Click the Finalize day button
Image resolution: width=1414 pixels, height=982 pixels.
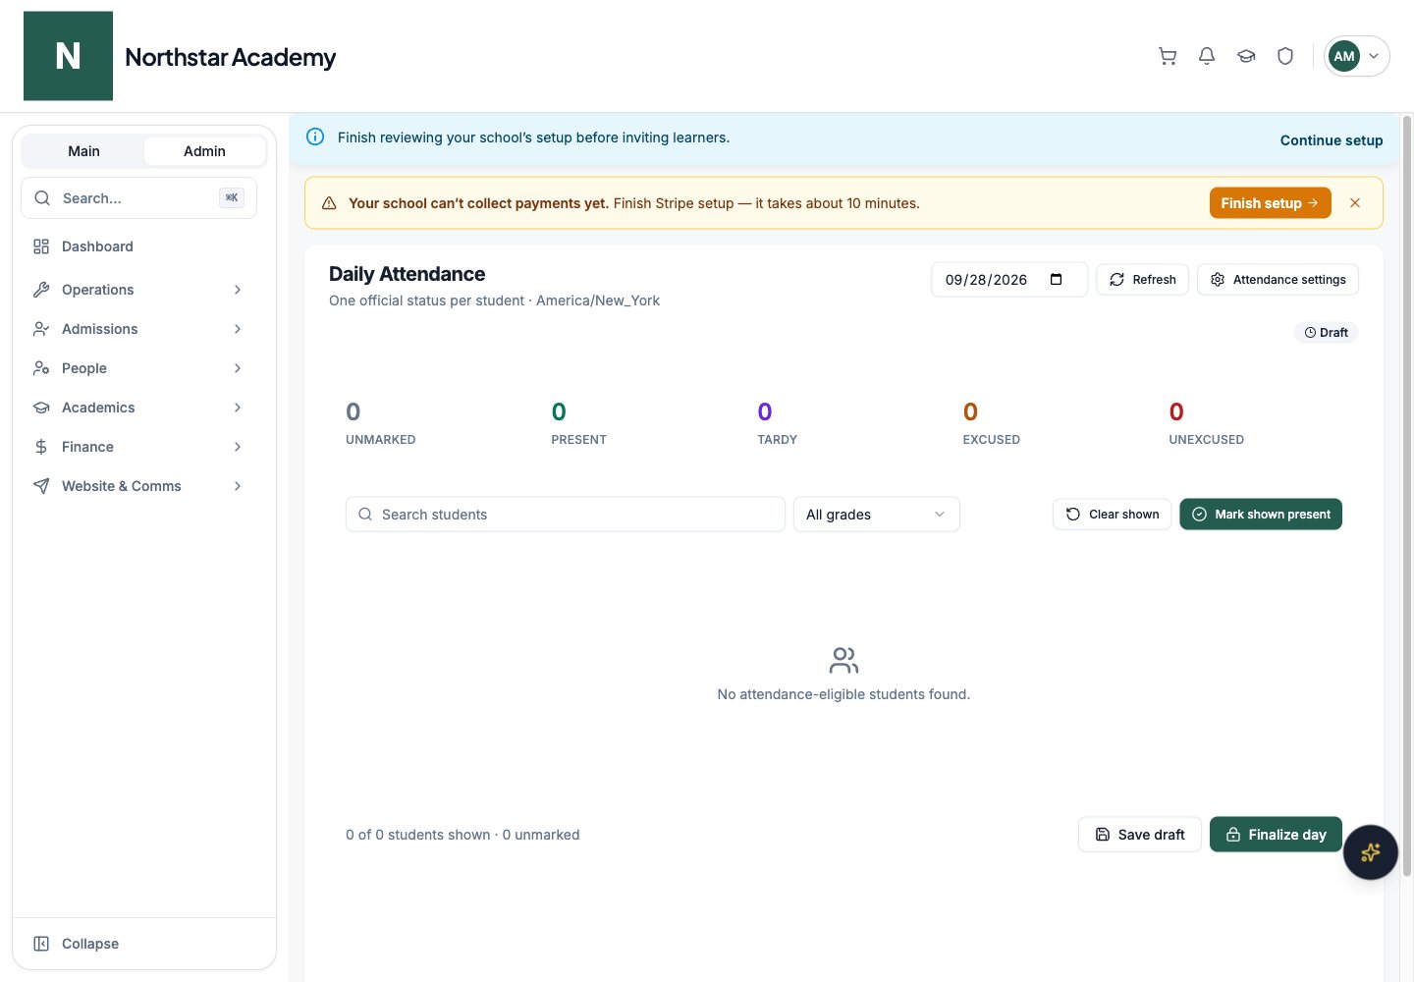tap(1276, 835)
